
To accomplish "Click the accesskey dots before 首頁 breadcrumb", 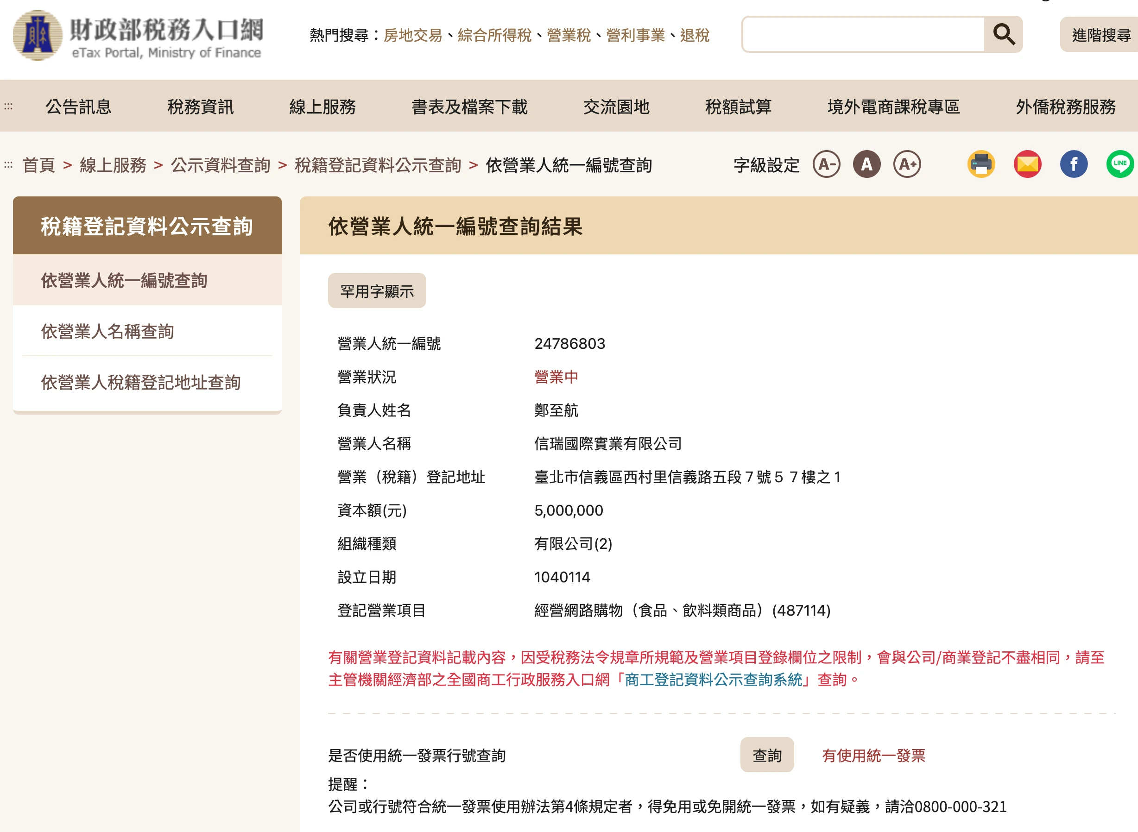I will click(x=8, y=165).
